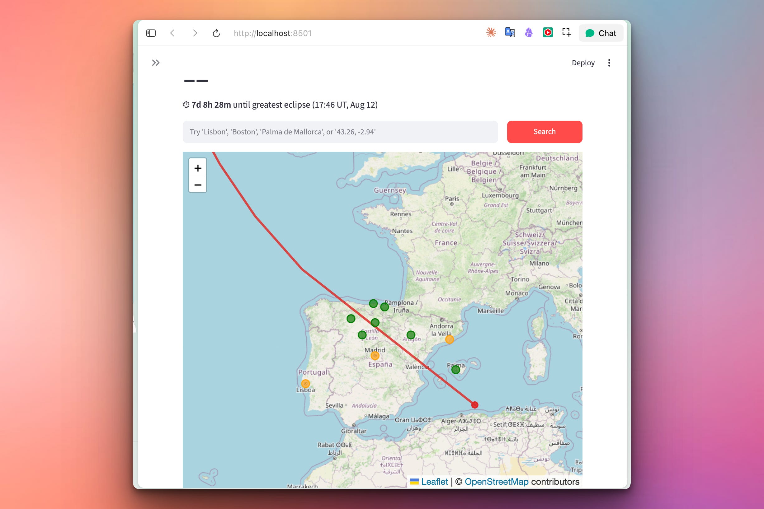Open the translate extension icon
764x509 pixels.
pyautogui.click(x=510, y=32)
